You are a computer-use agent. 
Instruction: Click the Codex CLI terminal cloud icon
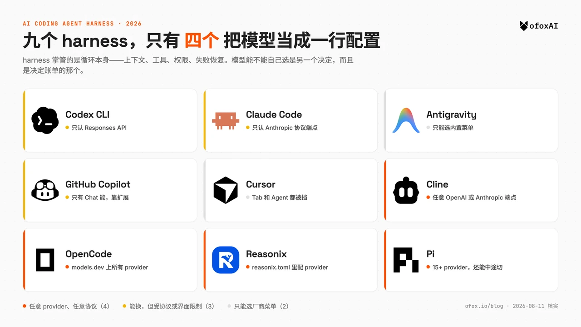[45, 120]
